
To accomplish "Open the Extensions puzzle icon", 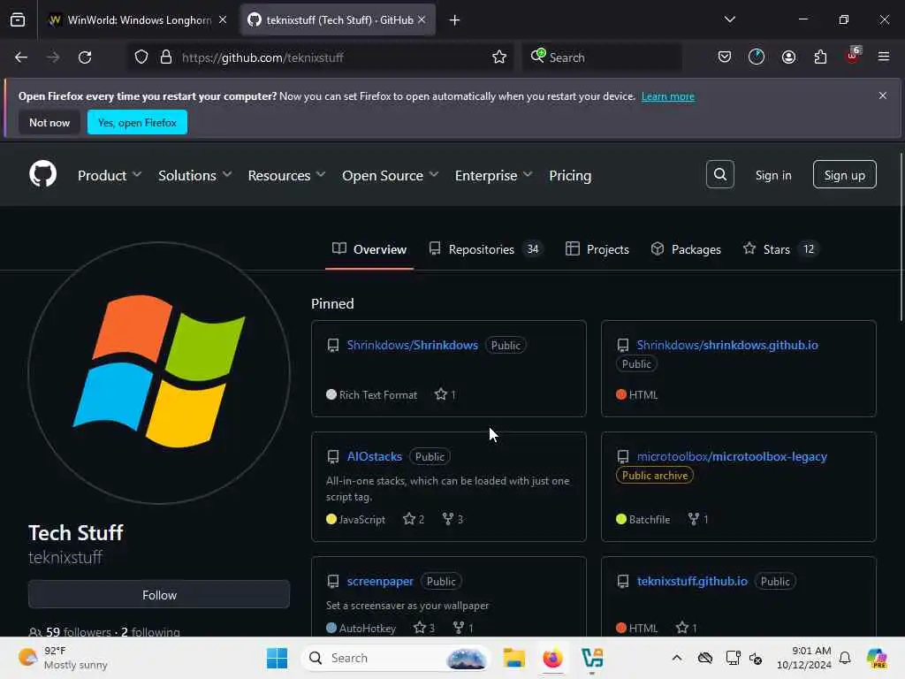I will [x=820, y=57].
